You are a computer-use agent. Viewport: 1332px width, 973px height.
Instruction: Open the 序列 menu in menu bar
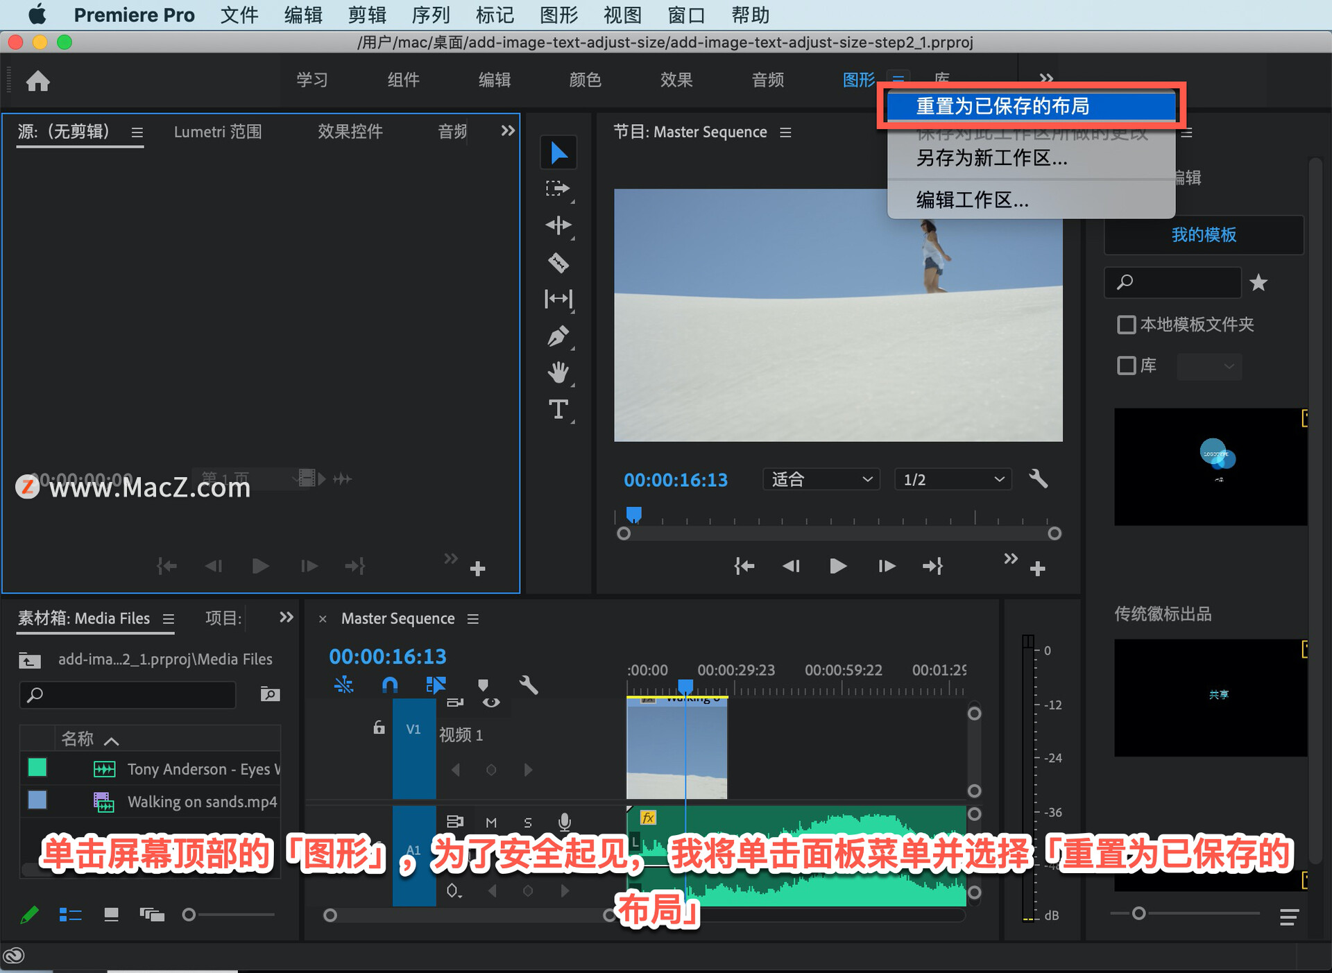[431, 15]
